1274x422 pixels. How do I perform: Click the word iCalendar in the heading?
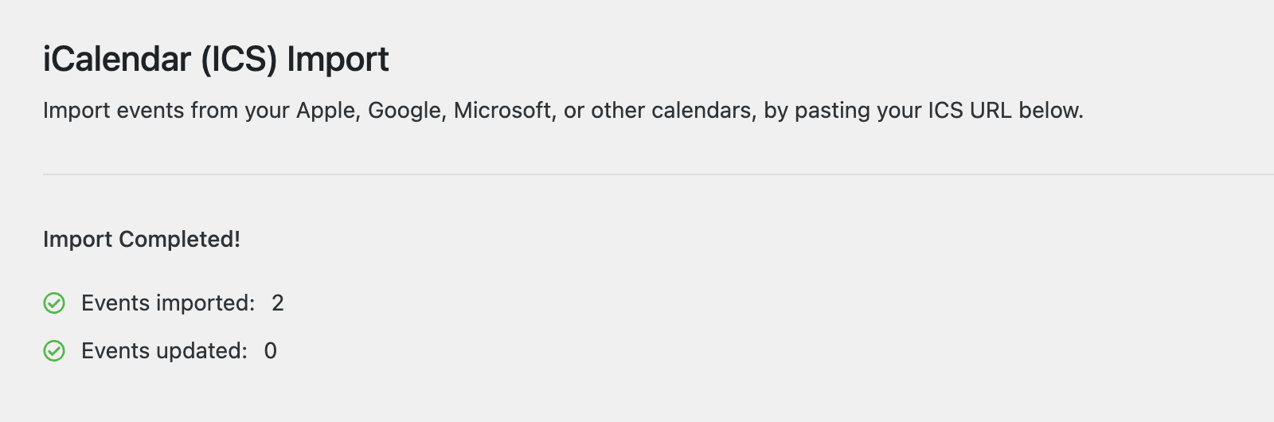tap(117, 60)
